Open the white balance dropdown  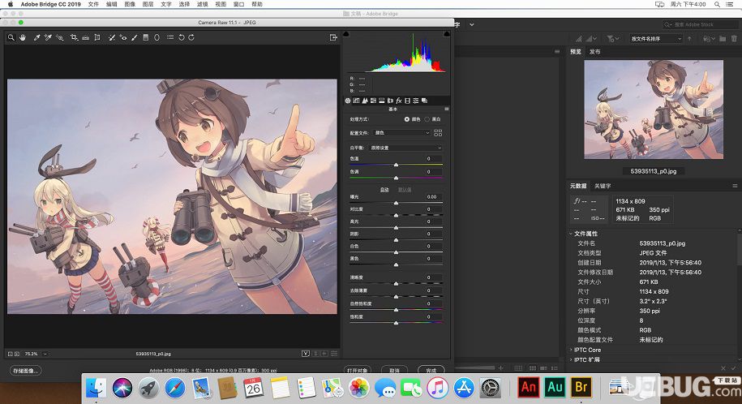pos(405,148)
